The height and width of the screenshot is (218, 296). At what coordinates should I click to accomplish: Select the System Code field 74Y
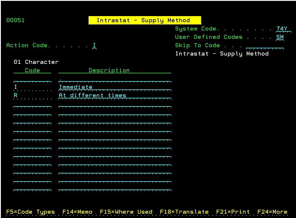284,29
